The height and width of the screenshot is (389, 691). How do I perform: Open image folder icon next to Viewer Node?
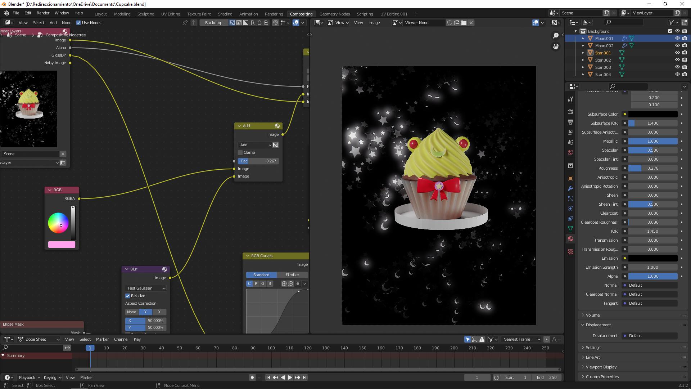(464, 23)
